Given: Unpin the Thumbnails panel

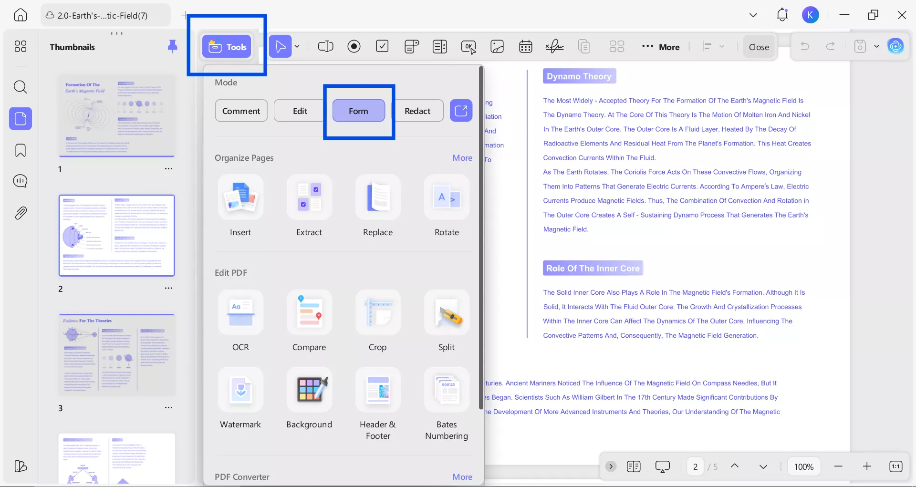Looking at the screenshot, I should pos(172,46).
